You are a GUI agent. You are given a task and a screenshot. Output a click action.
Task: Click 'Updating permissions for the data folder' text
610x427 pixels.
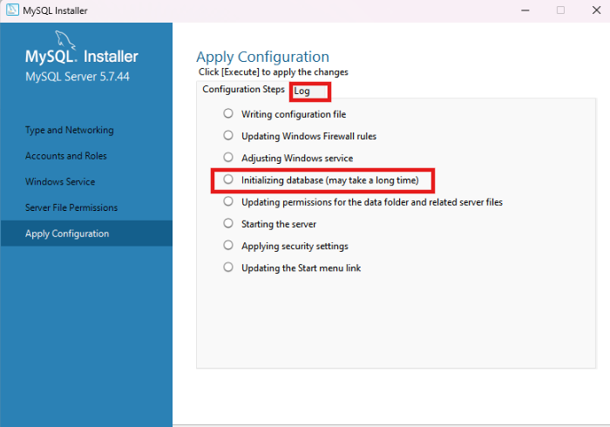[x=372, y=202]
